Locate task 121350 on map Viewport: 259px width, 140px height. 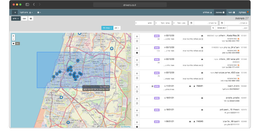pos(137,48)
